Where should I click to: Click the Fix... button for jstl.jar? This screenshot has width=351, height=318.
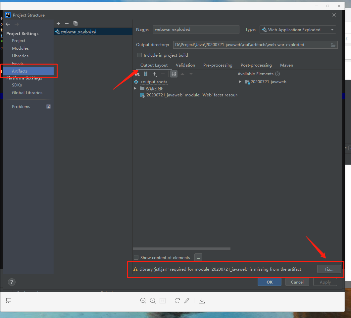click(329, 269)
